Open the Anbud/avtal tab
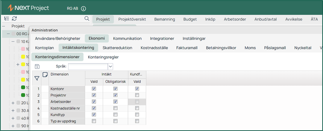Screen dimensions: 323x131 click(x=266, y=19)
